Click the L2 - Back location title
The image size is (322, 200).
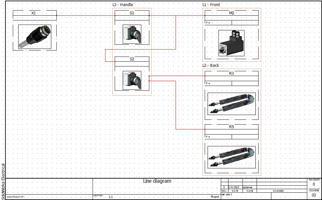210,65
